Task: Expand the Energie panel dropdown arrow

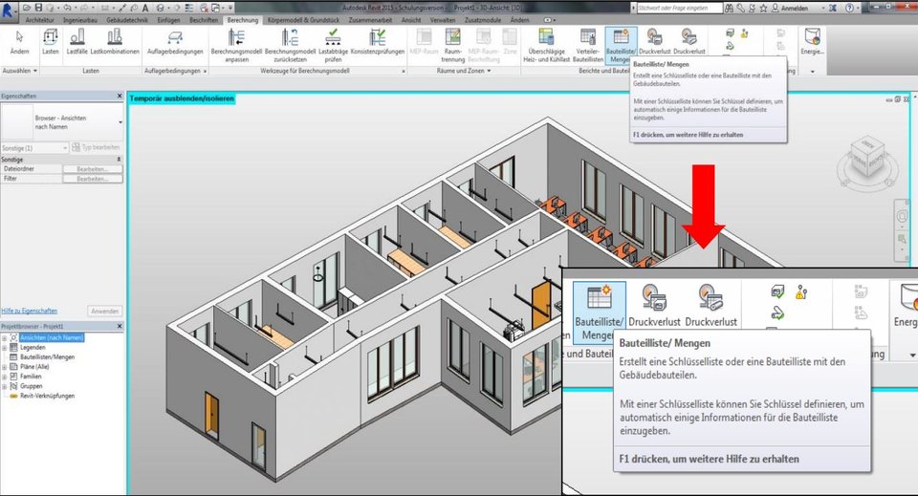Action: pos(813,72)
